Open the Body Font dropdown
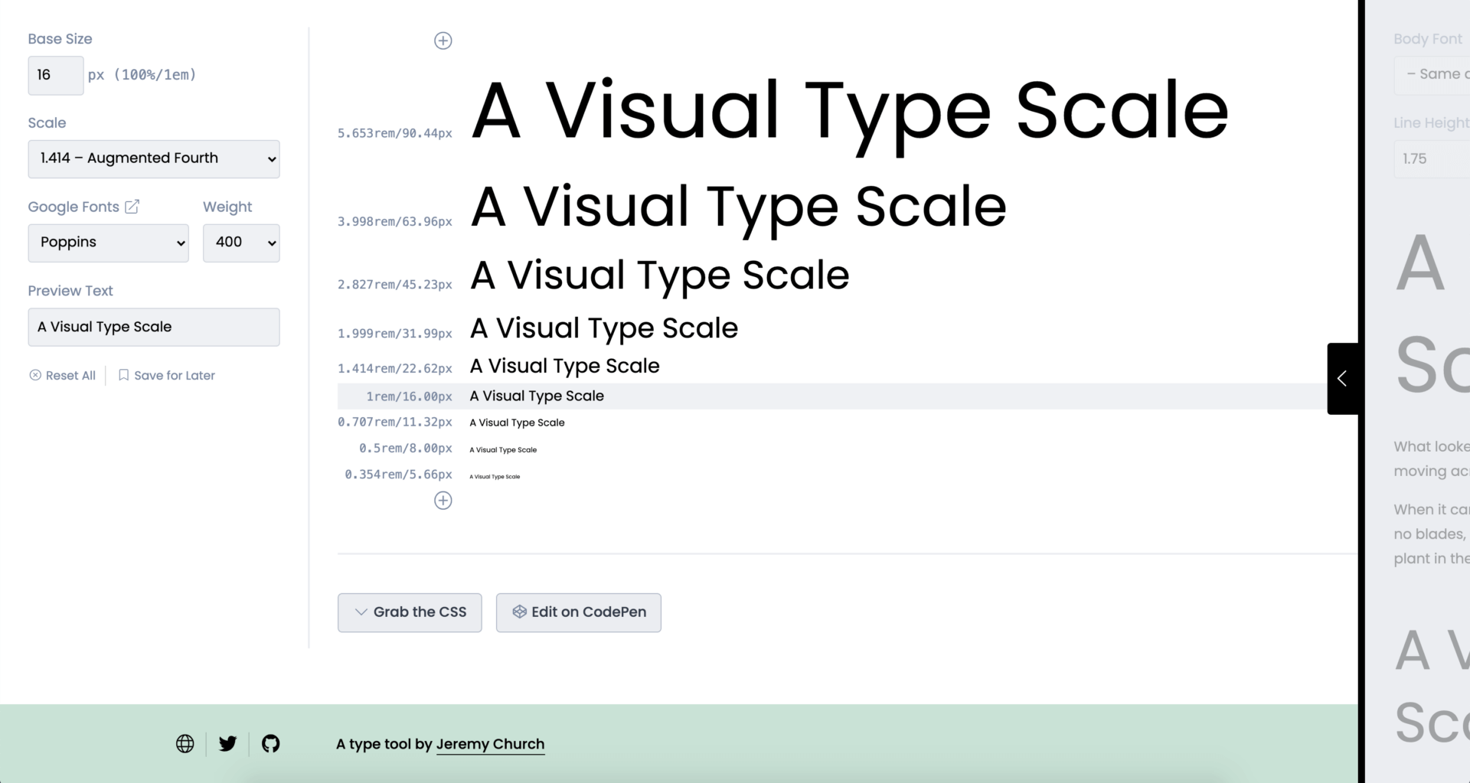 pos(1439,74)
